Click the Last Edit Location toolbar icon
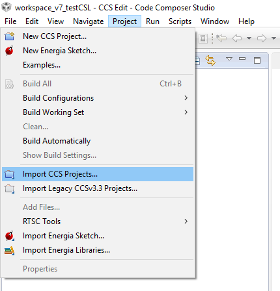This screenshot has height=291, width=280. 221,38
